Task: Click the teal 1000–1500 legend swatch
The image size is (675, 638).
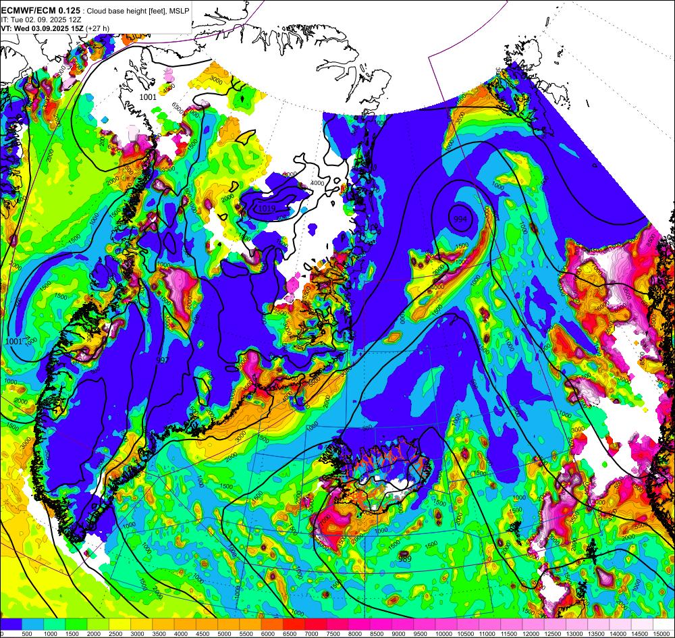Action: (x=55, y=624)
